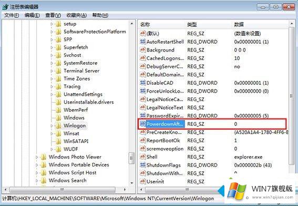The width and height of the screenshot is (298, 206).
Task: Click the values pane vertical scrollbar thumb
Action: [x=291, y=96]
